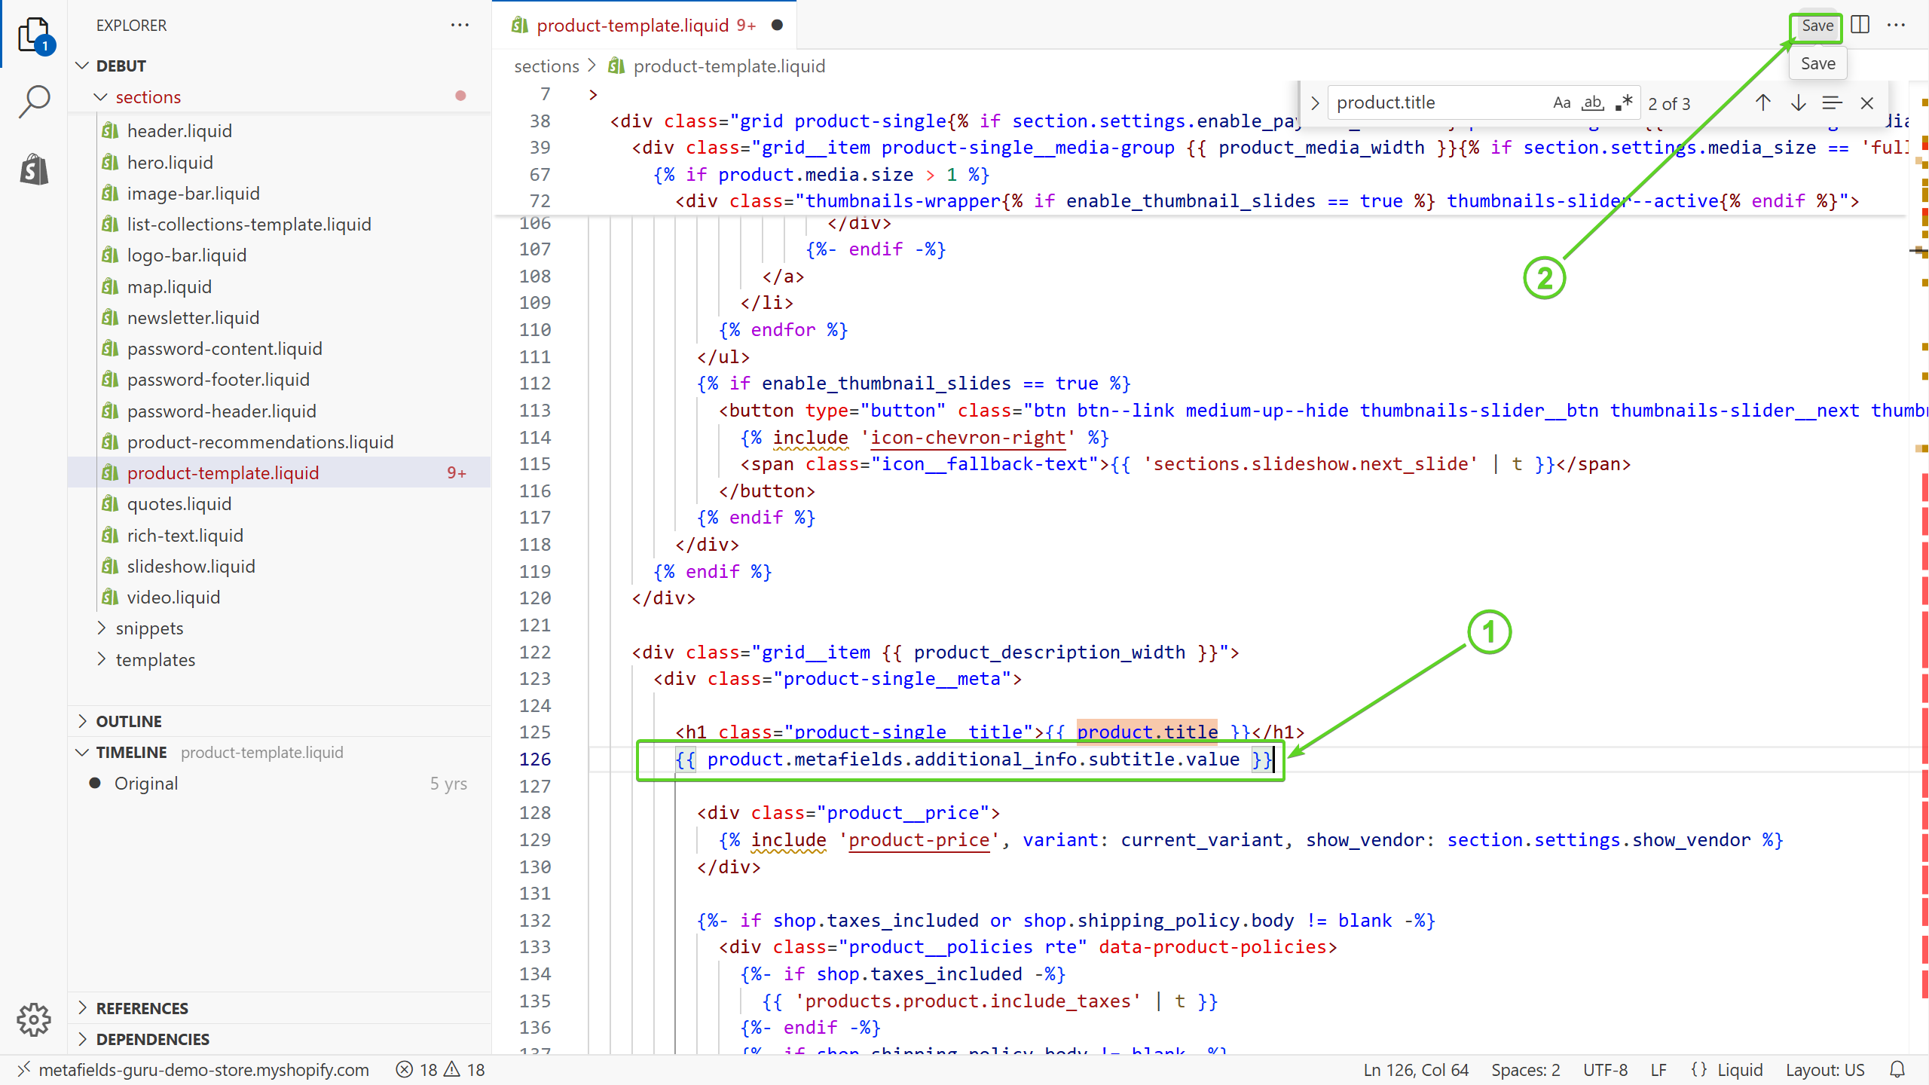This screenshot has height=1085, width=1929.
Task: Go to previous match arrow
Action: click(1762, 103)
